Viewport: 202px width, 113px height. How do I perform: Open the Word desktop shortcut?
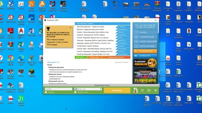coord(32,32)
